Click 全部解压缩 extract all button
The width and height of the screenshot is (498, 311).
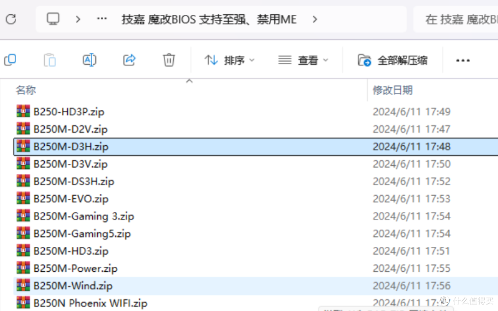pyautogui.click(x=392, y=60)
